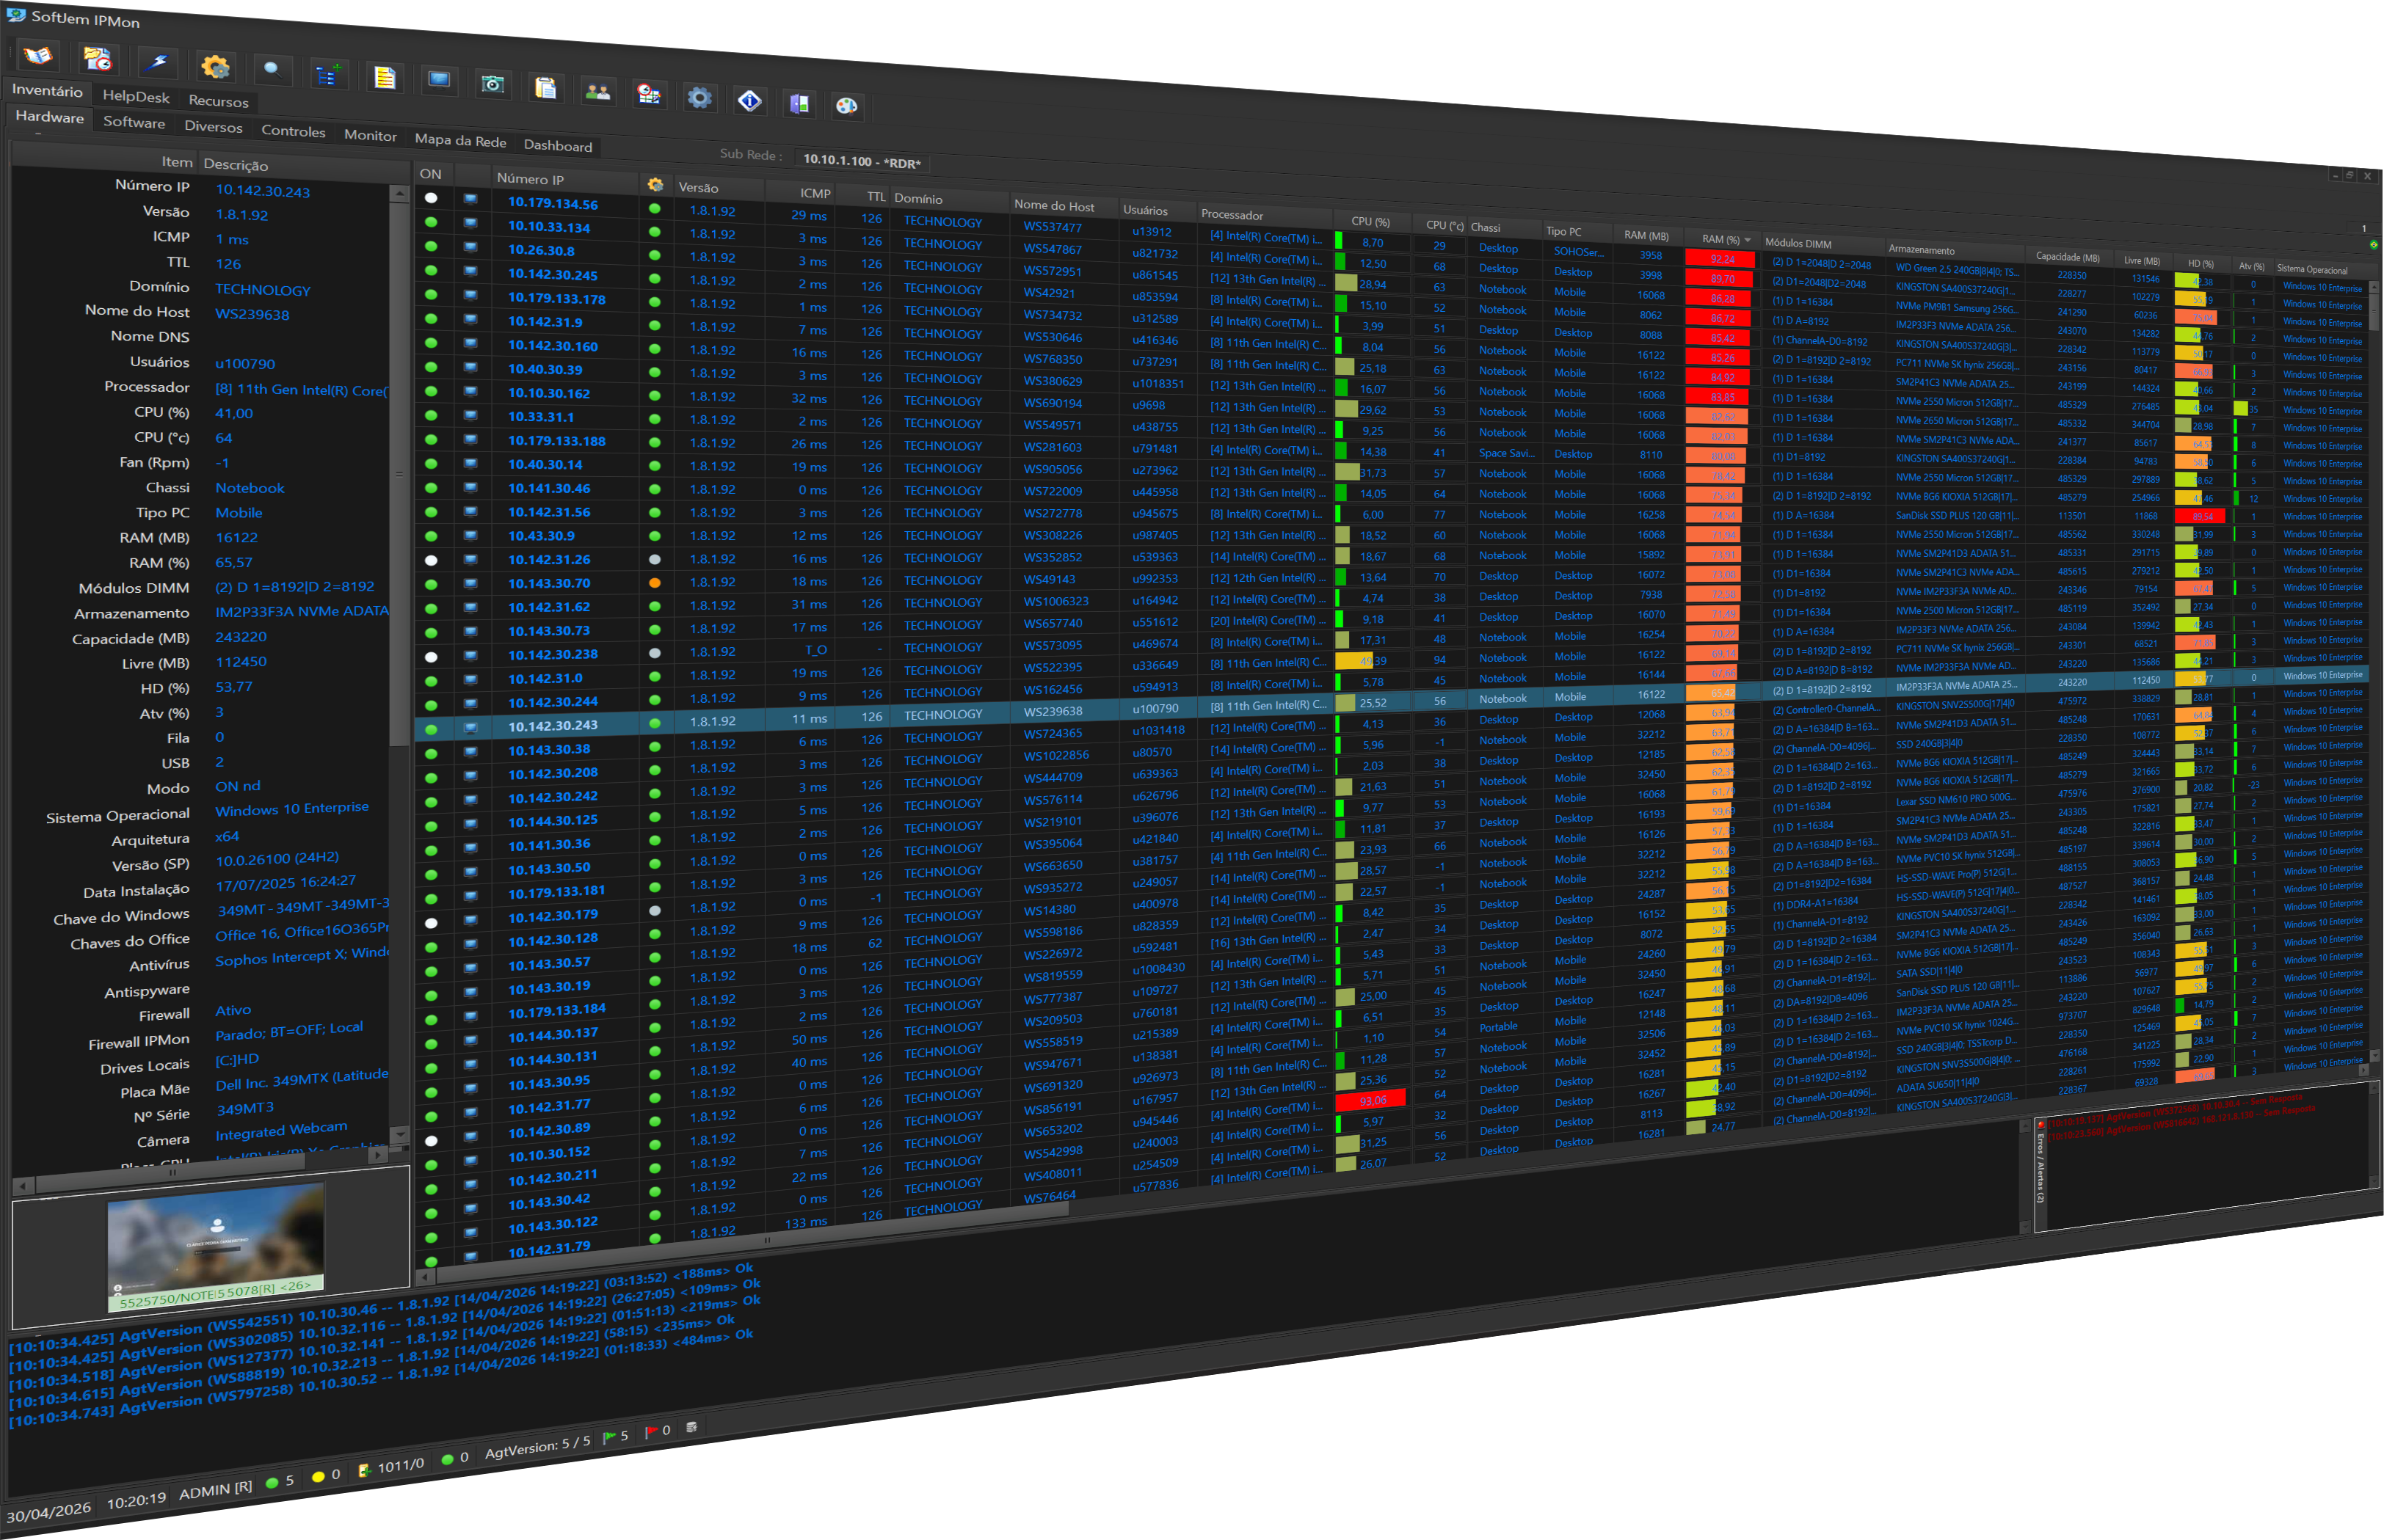Open the Recursos tab
2384x1540 pixels.
click(218, 101)
